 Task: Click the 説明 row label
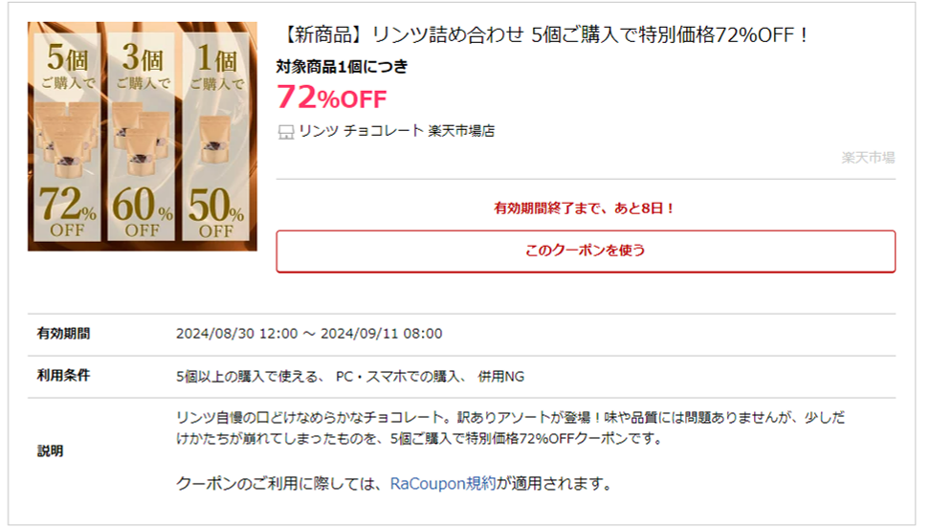click(x=51, y=451)
